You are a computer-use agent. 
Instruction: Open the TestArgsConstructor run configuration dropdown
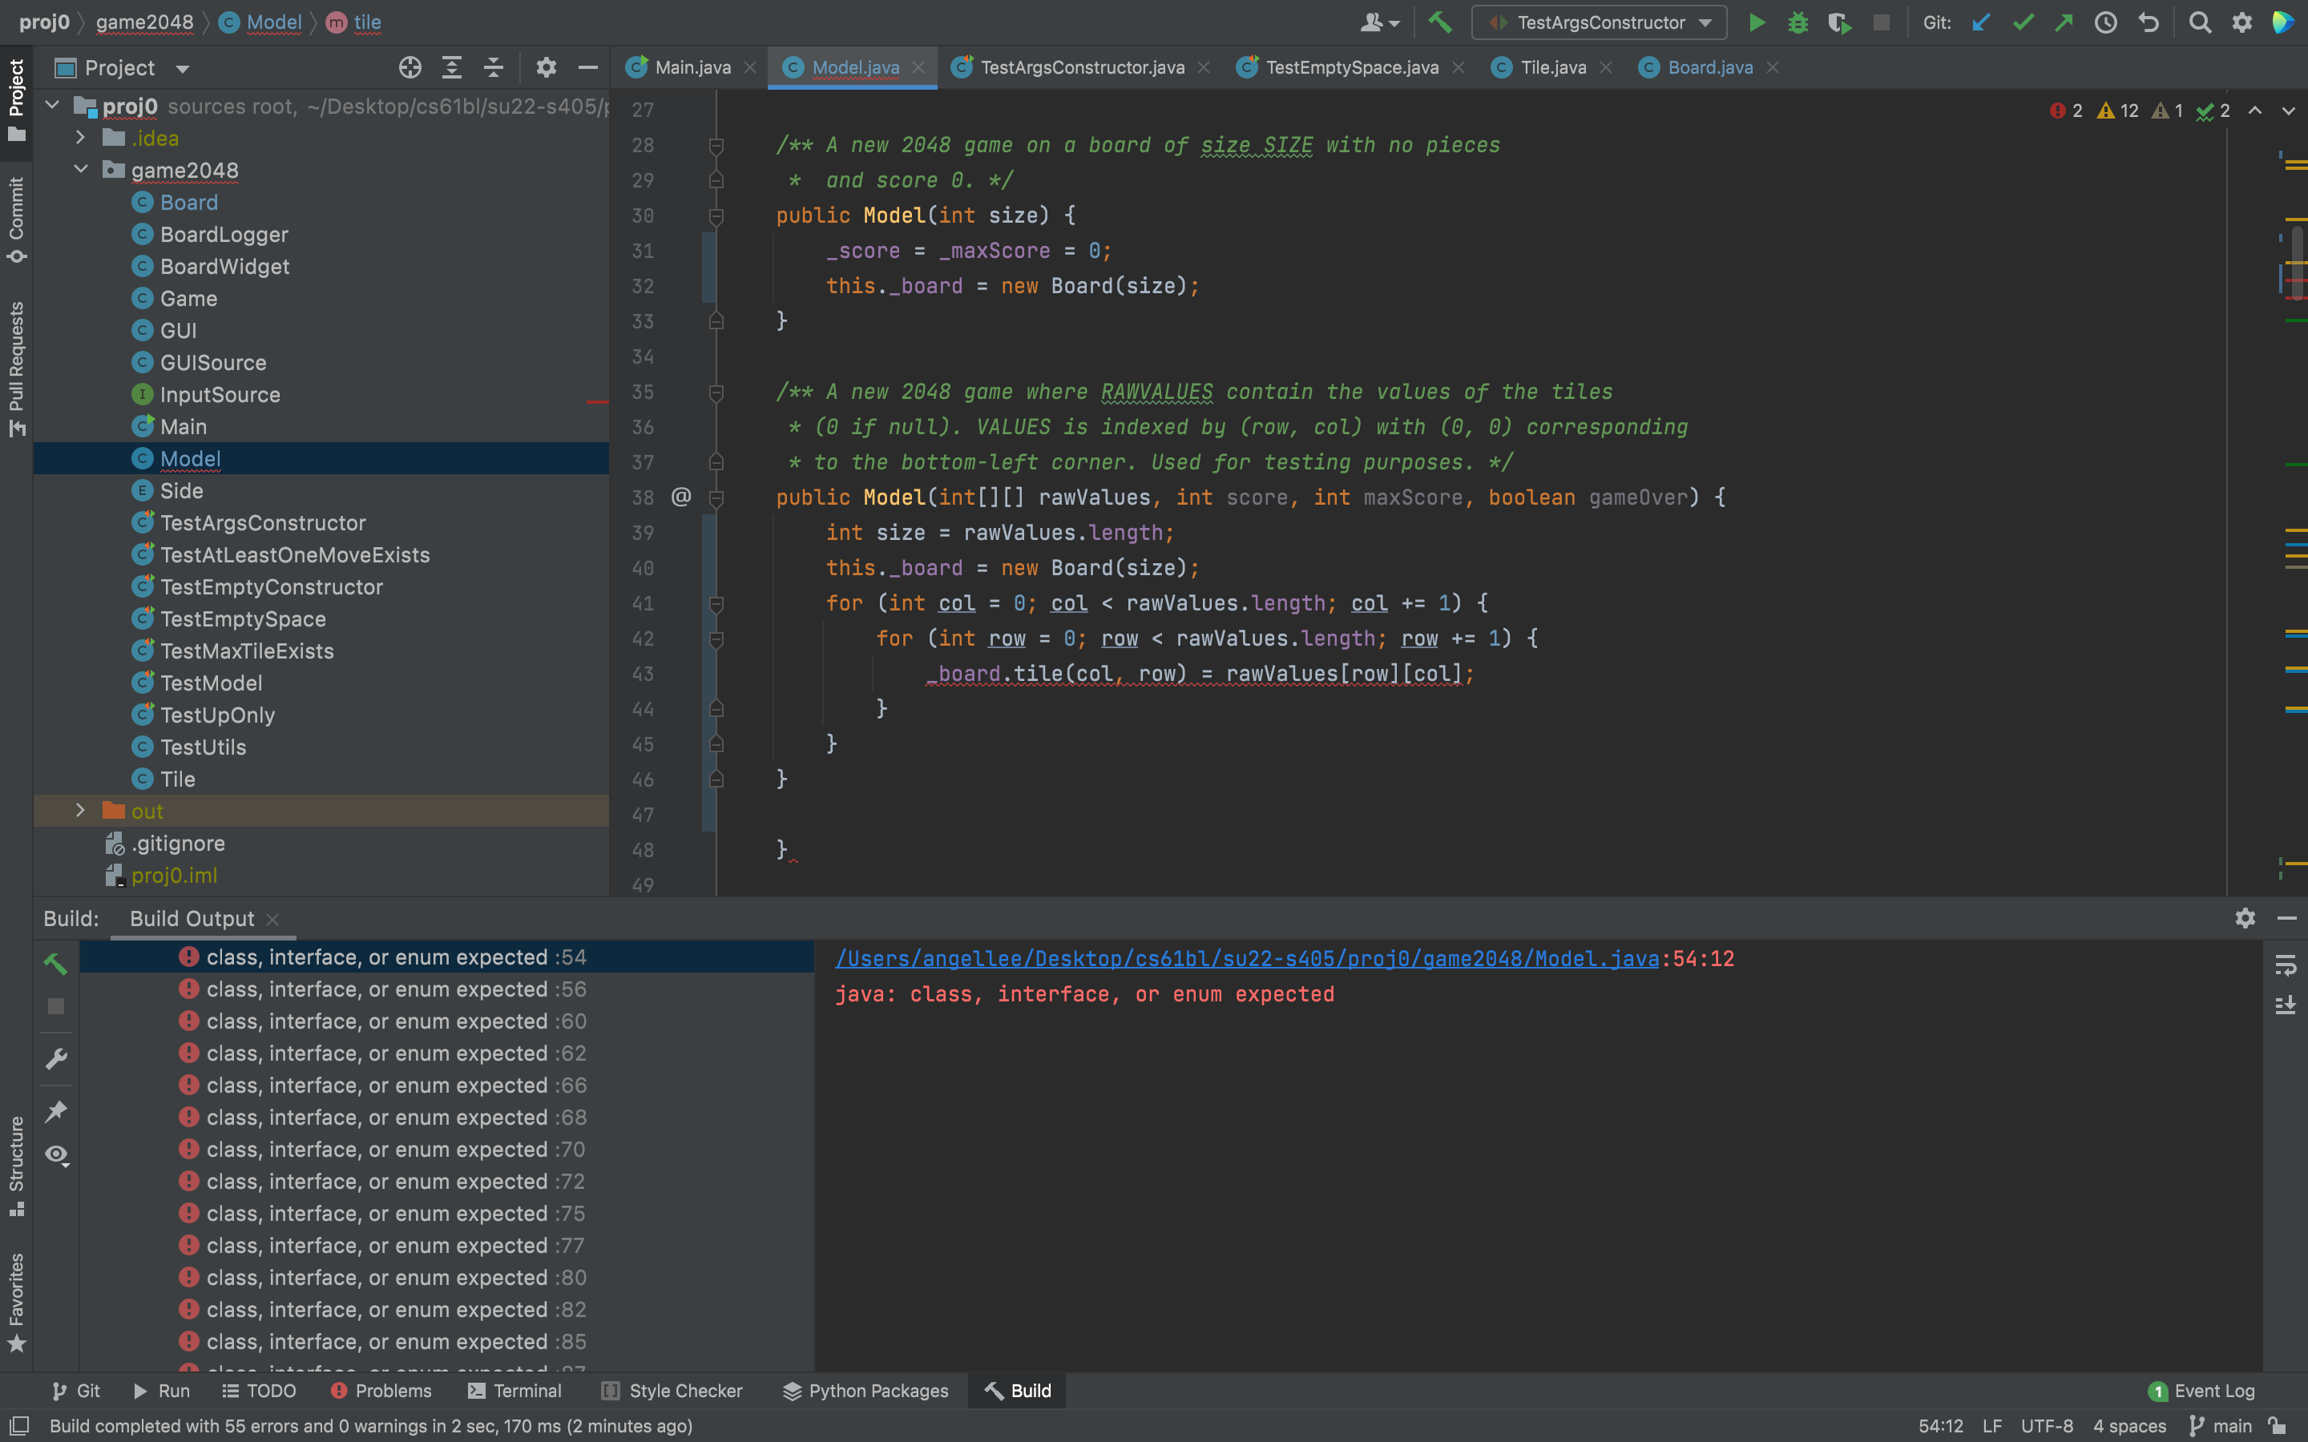click(x=1705, y=22)
